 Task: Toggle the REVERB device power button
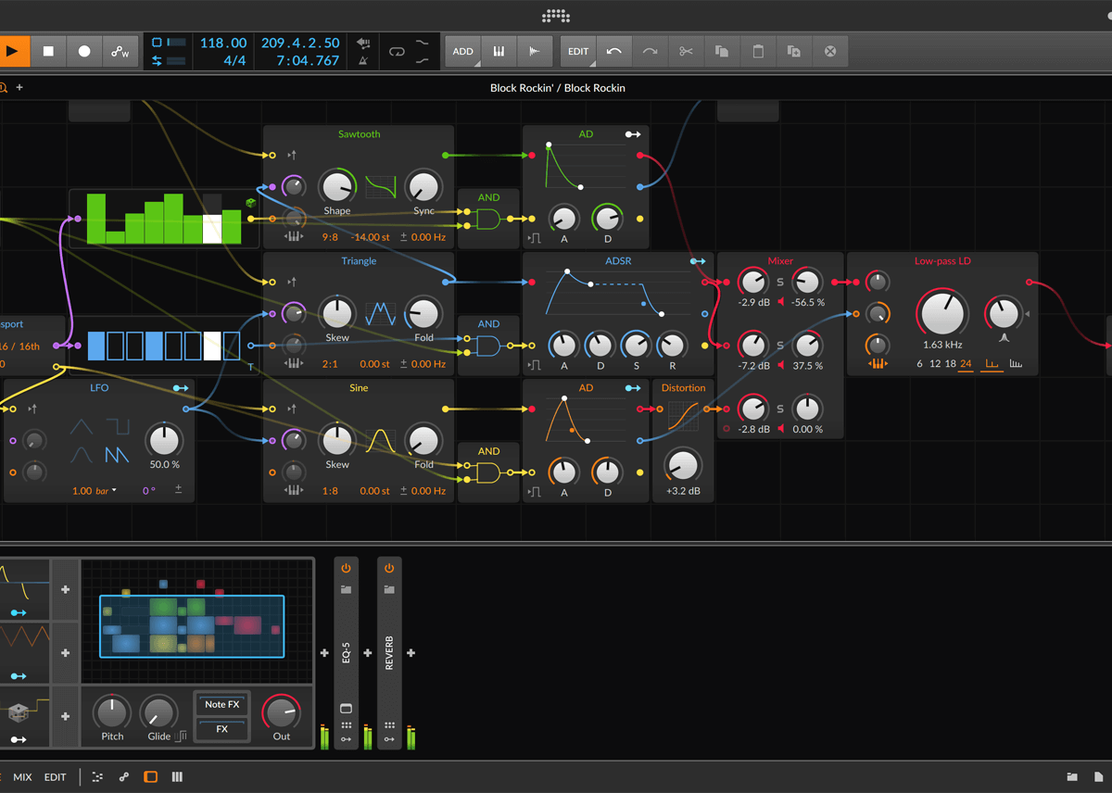(389, 568)
